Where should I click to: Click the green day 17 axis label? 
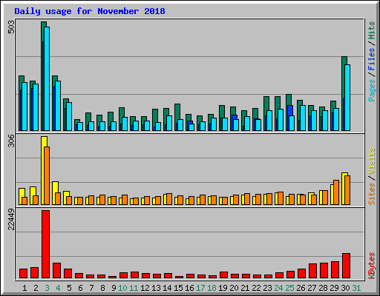[200, 288]
